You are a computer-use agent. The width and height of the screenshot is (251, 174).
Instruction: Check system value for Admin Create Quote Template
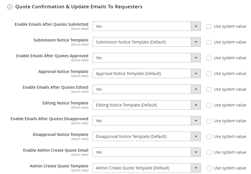209,168
